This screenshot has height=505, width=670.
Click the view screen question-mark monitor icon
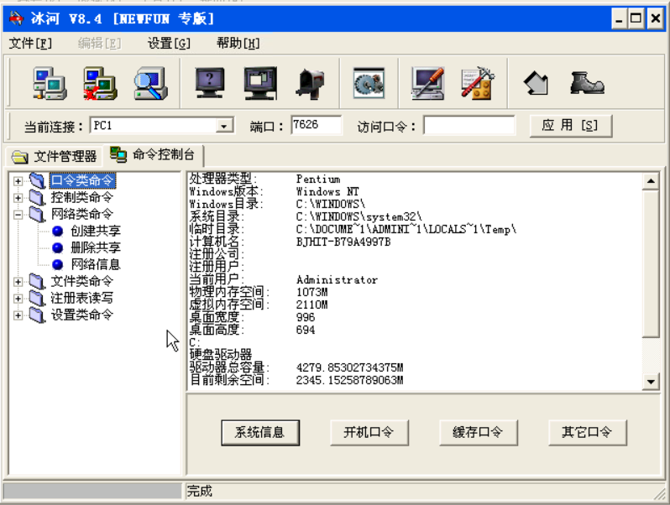tap(210, 83)
